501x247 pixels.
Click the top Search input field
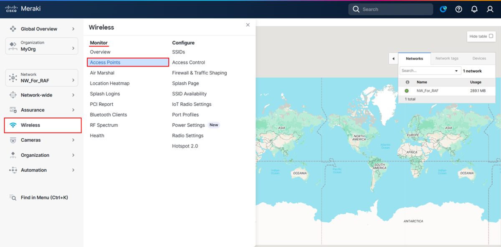pos(391,9)
